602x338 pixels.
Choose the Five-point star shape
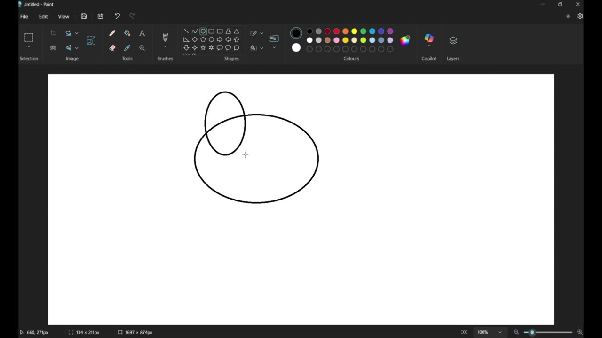203,48
